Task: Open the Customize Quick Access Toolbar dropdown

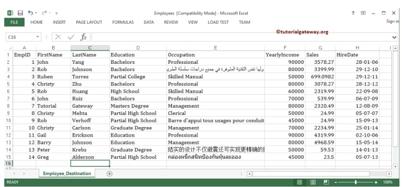Action: [56, 13]
